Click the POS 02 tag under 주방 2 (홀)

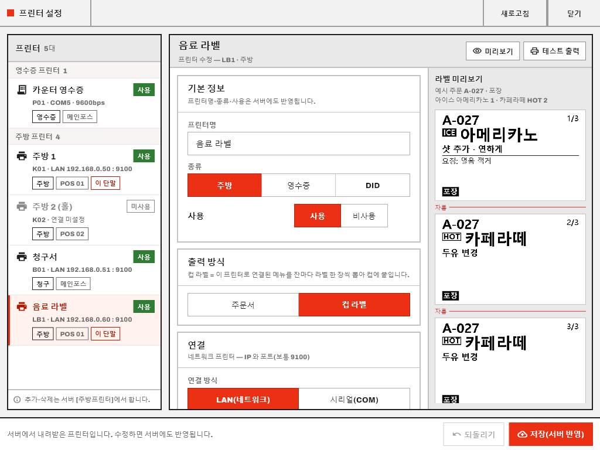(x=72, y=234)
